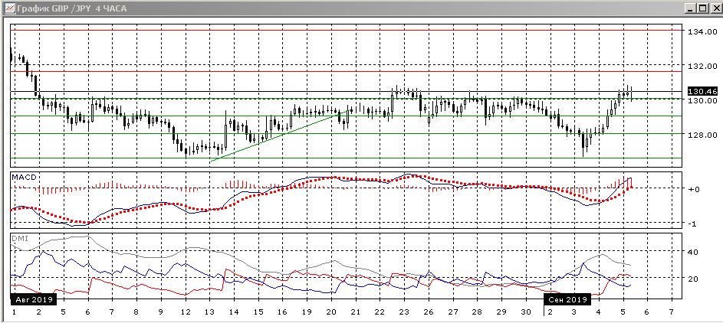The image size is (723, 323).
Task: Minimize the GBP/JPY chart window
Action: tap(690, 8)
